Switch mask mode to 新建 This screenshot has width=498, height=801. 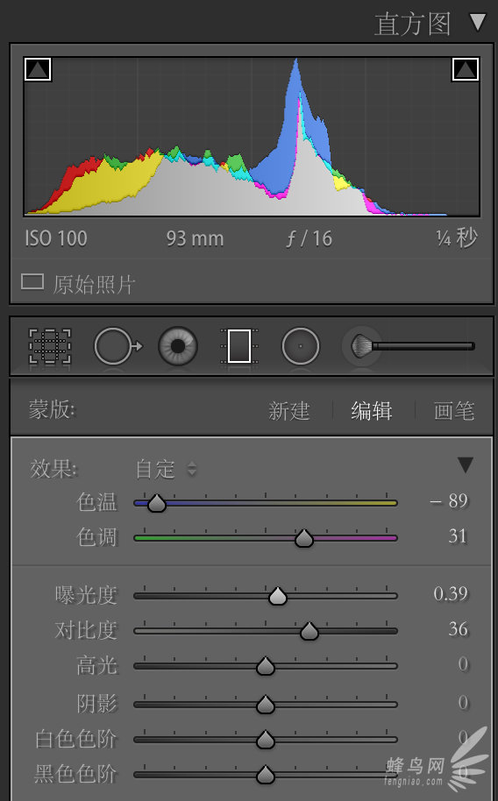(x=289, y=411)
